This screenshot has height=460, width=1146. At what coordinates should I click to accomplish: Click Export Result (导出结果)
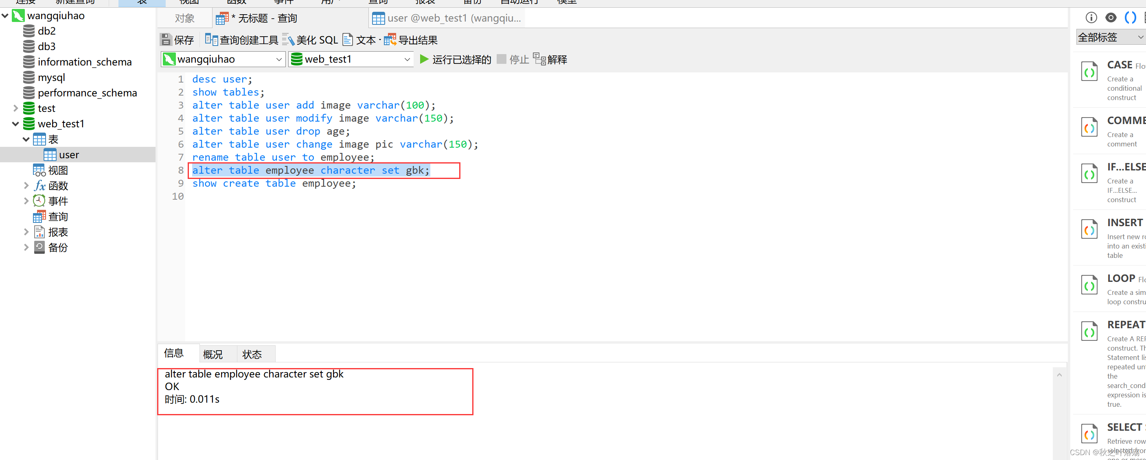click(411, 40)
